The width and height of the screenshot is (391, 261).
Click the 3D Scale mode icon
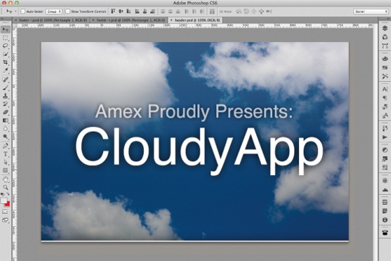point(269,11)
